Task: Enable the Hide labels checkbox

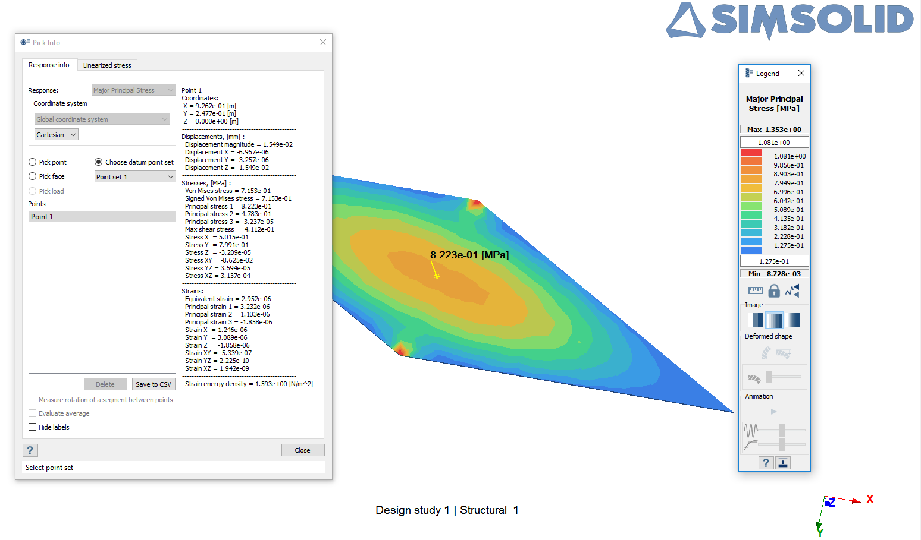Action: coord(33,427)
